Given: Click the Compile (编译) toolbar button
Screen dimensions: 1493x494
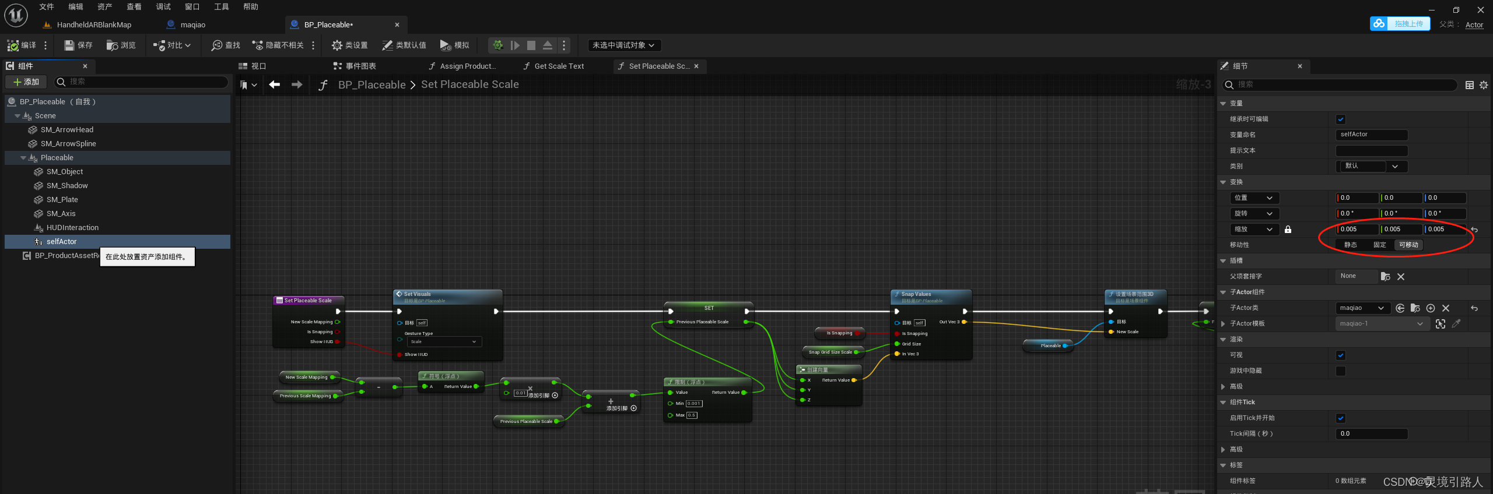Looking at the screenshot, I should (22, 45).
